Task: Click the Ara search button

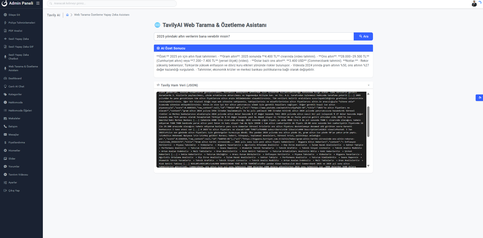Action: coord(363,36)
